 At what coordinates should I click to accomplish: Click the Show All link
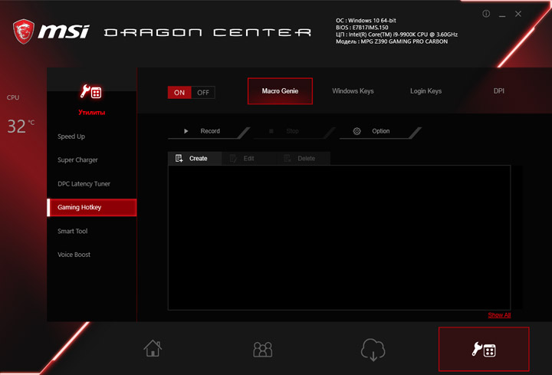[x=499, y=315]
